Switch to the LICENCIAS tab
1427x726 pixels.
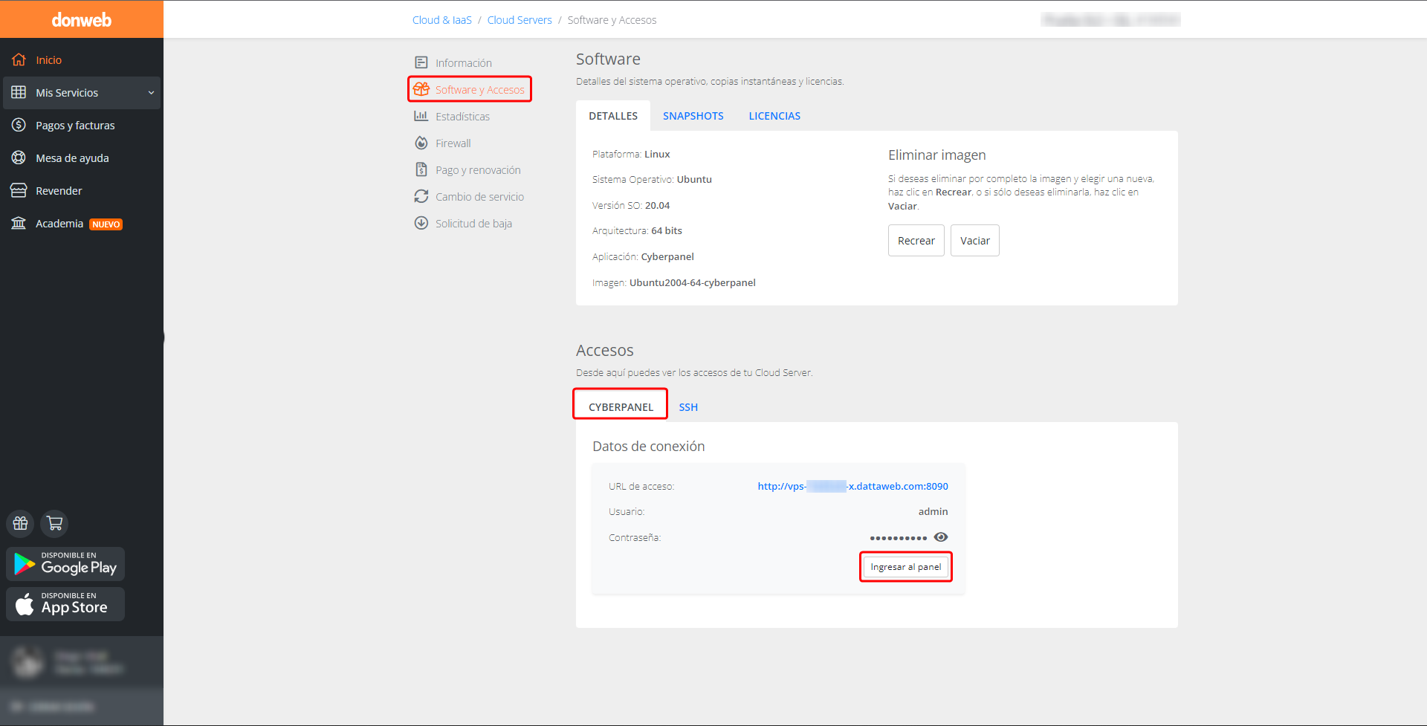[774, 116]
